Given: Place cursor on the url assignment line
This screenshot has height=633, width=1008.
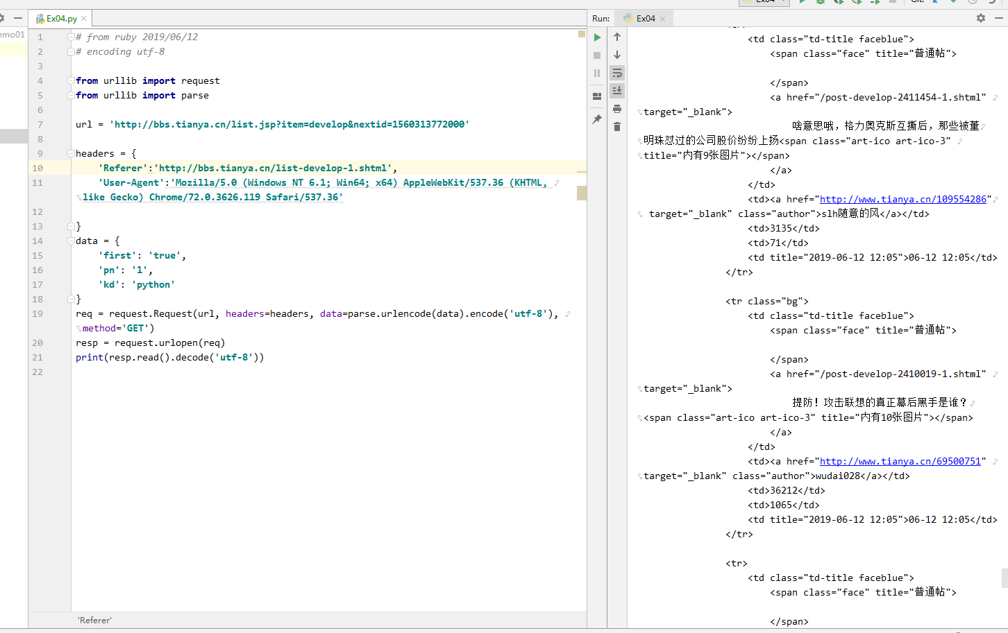Looking at the screenshot, I should click(272, 124).
